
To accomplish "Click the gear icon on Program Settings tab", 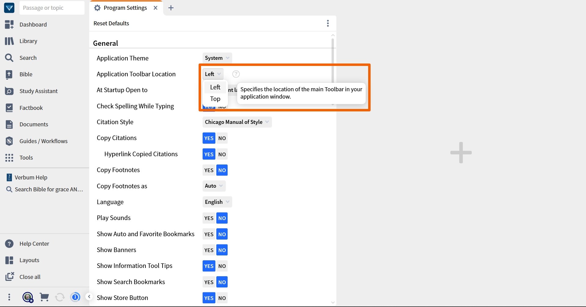I will [97, 8].
